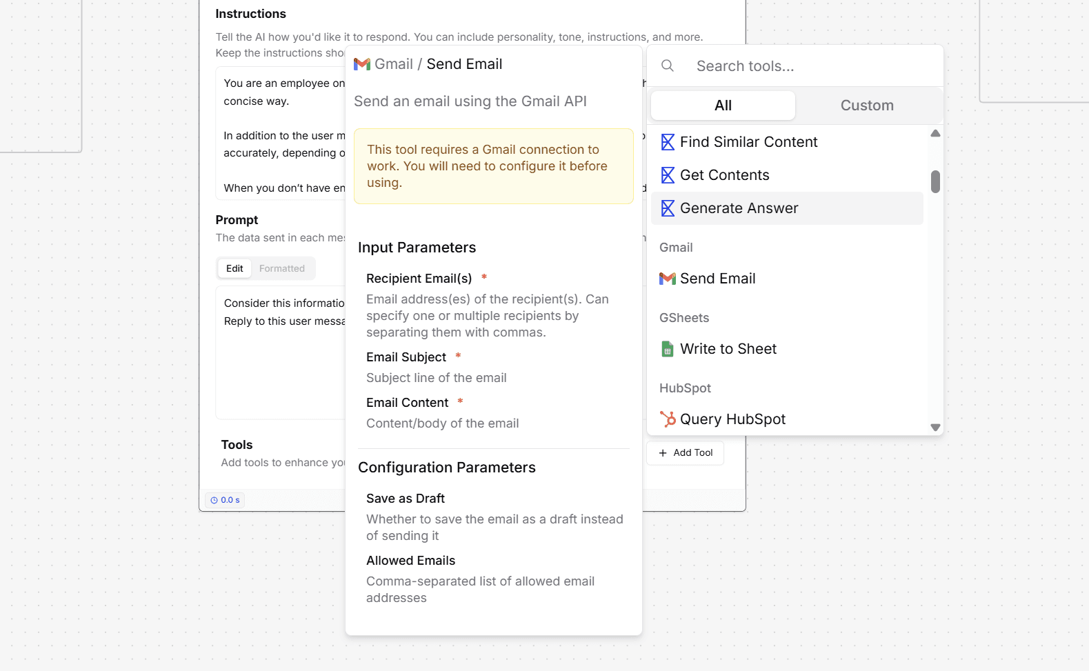Click the Input Parameters heading
Viewport: 1089px width, 671px height.
(x=417, y=248)
